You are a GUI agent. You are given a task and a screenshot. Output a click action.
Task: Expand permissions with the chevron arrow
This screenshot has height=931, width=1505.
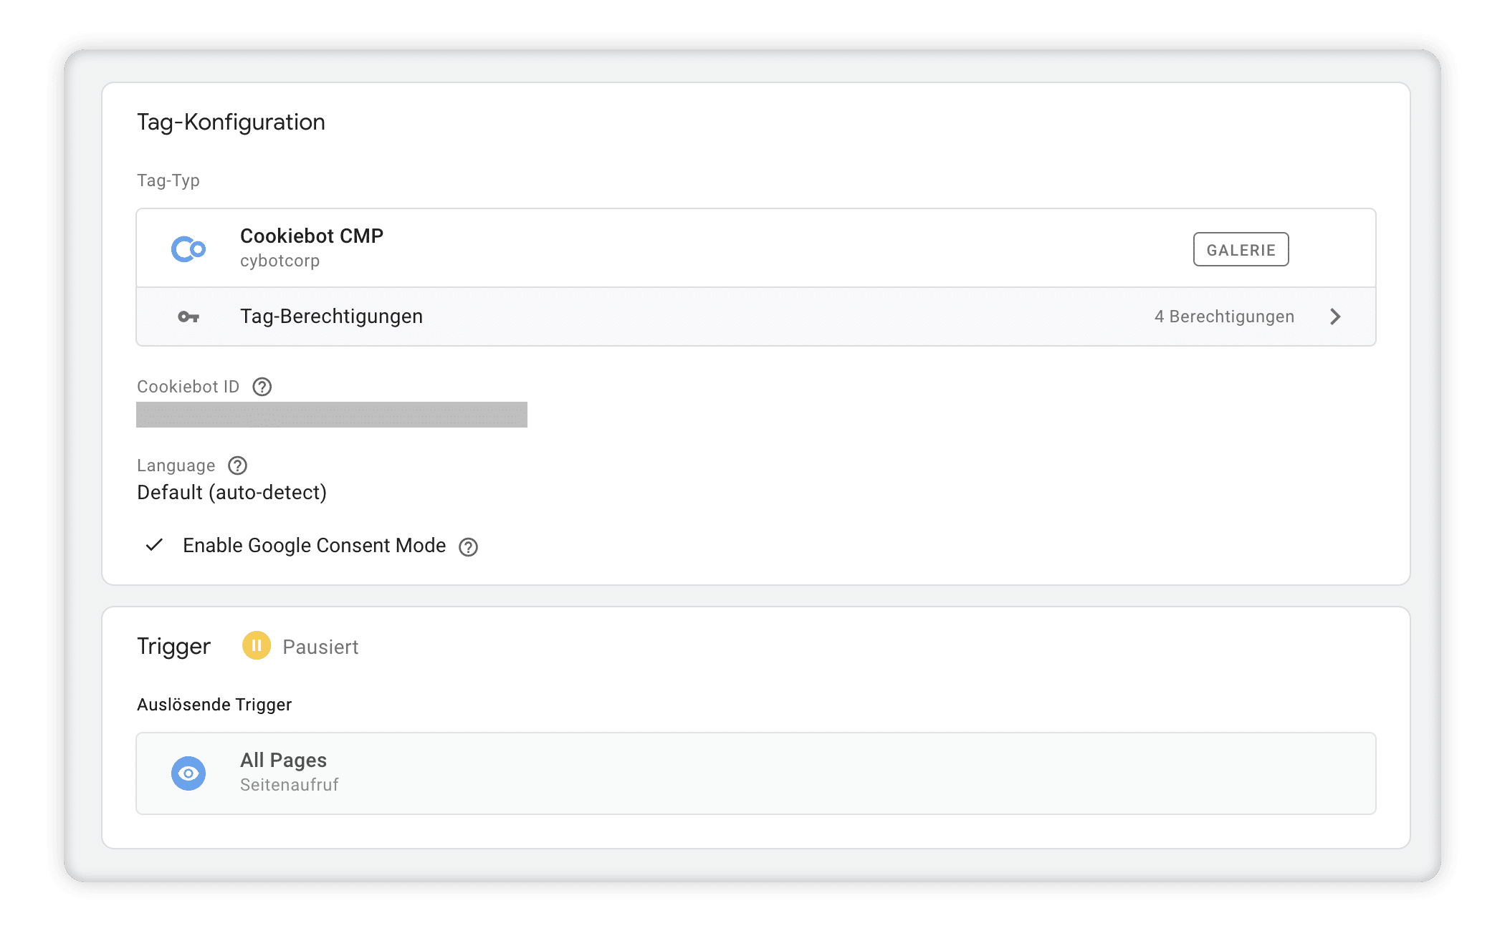tap(1334, 317)
